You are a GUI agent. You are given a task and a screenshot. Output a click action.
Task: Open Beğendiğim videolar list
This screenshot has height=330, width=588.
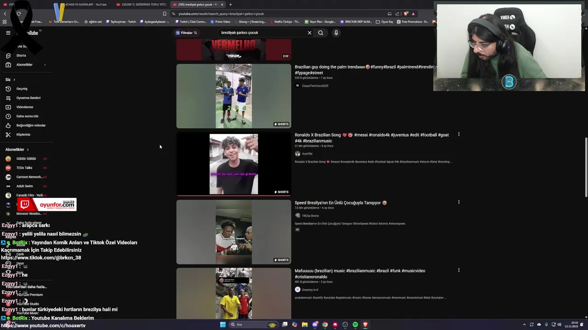pos(31,125)
